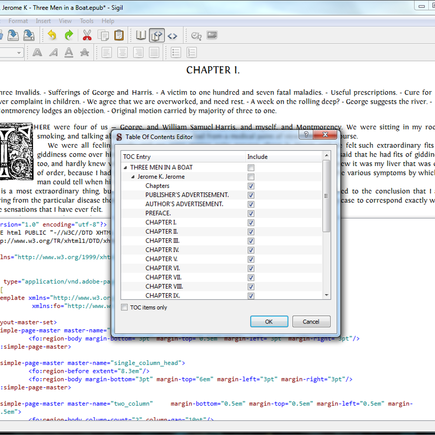Click the Redo green arrow icon
The height and width of the screenshot is (435, 435).
pyautogui.click(x=69, y=35)
